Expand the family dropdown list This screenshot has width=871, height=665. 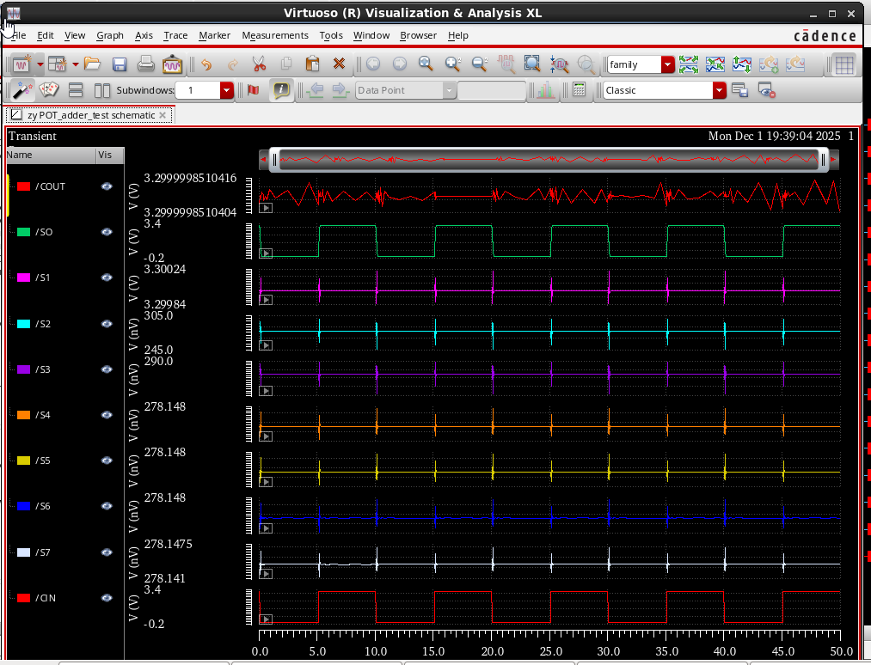click(x=668, y=64)
